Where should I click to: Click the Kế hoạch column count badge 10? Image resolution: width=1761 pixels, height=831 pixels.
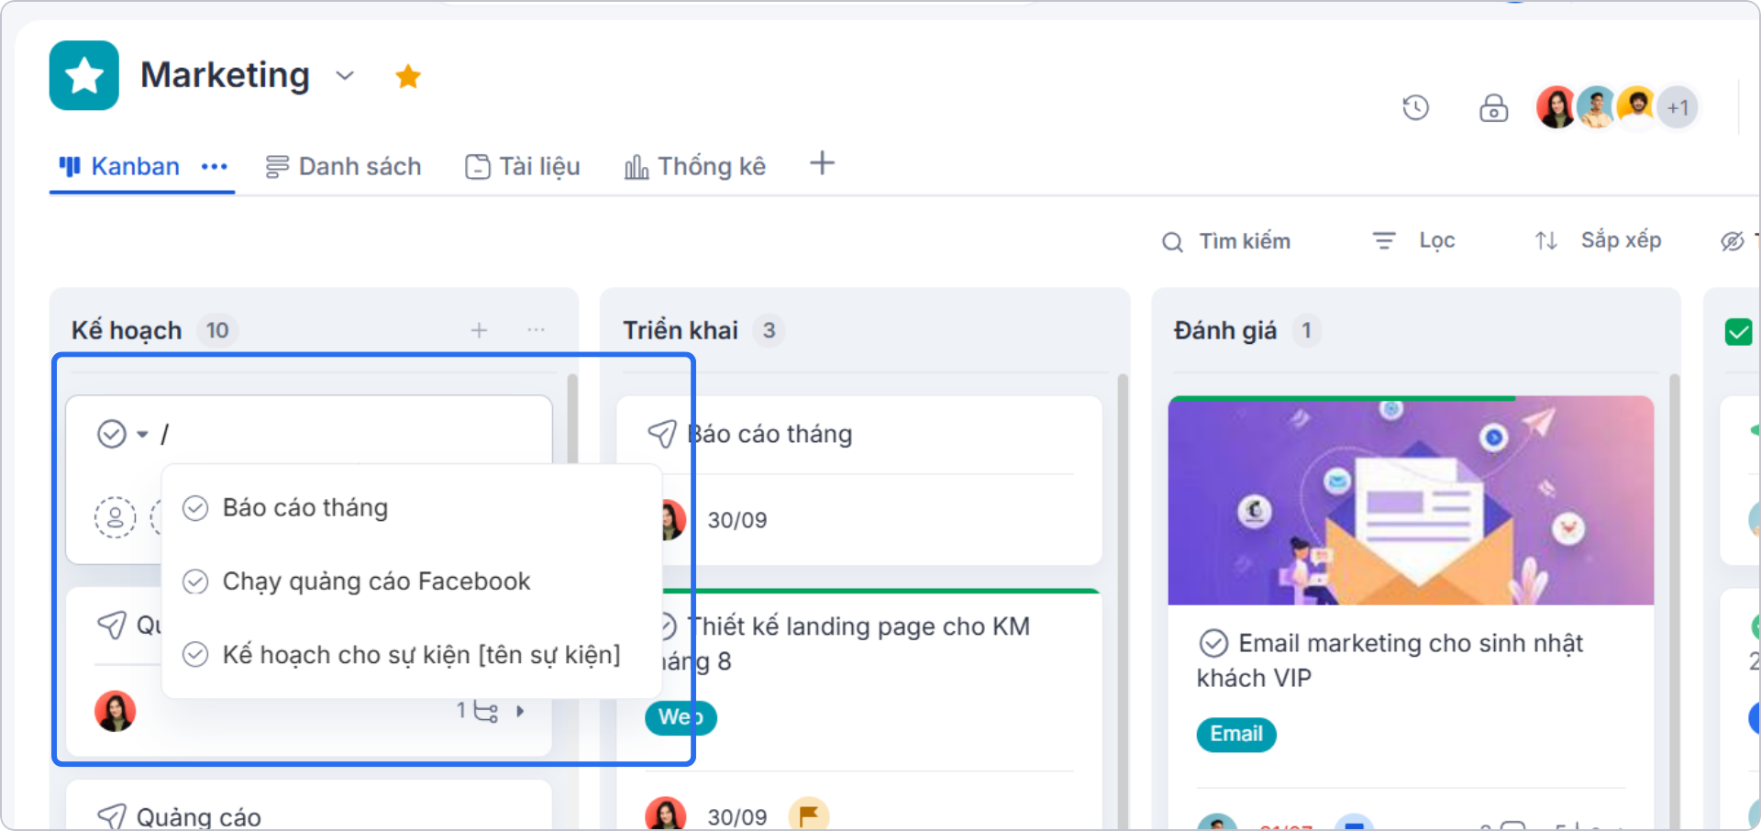pos(217,330)
